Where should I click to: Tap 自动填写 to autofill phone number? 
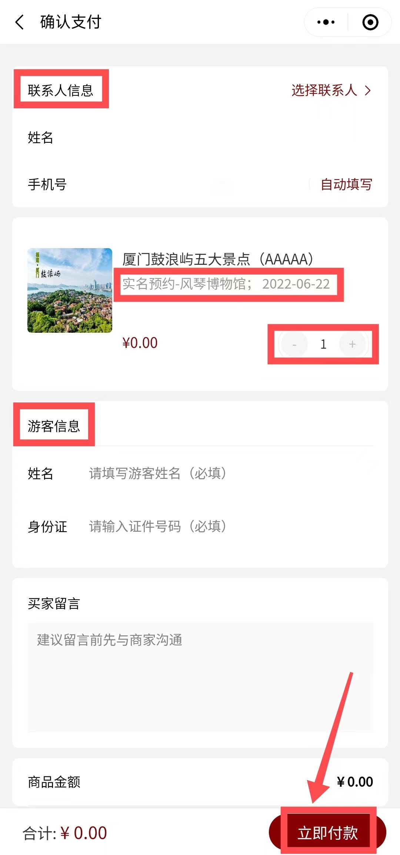[x=346, y=184]
